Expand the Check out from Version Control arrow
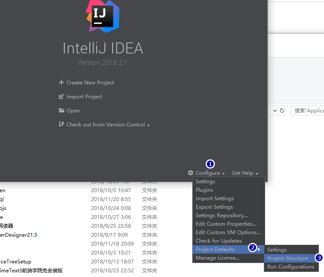Image resolution: width=324 pixels, height=277 pixels. pos(148,125)
